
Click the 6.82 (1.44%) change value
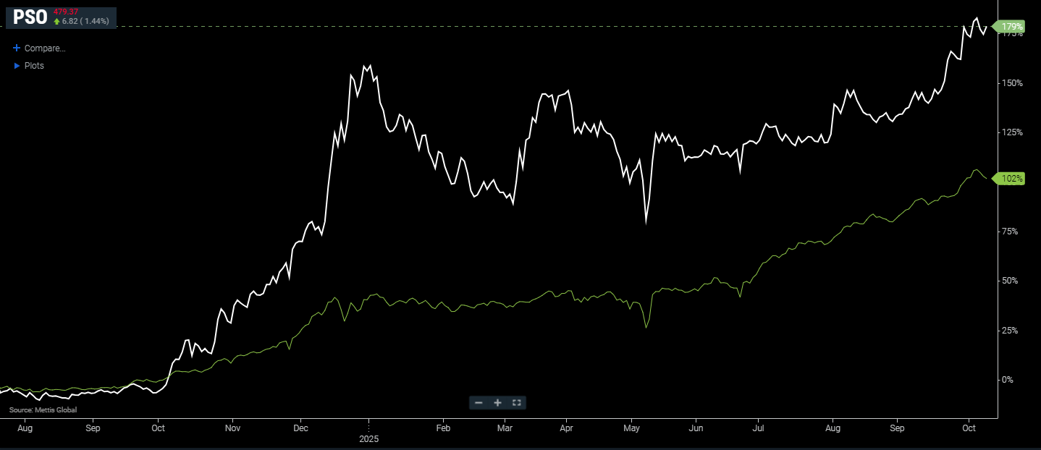point(85,22)
